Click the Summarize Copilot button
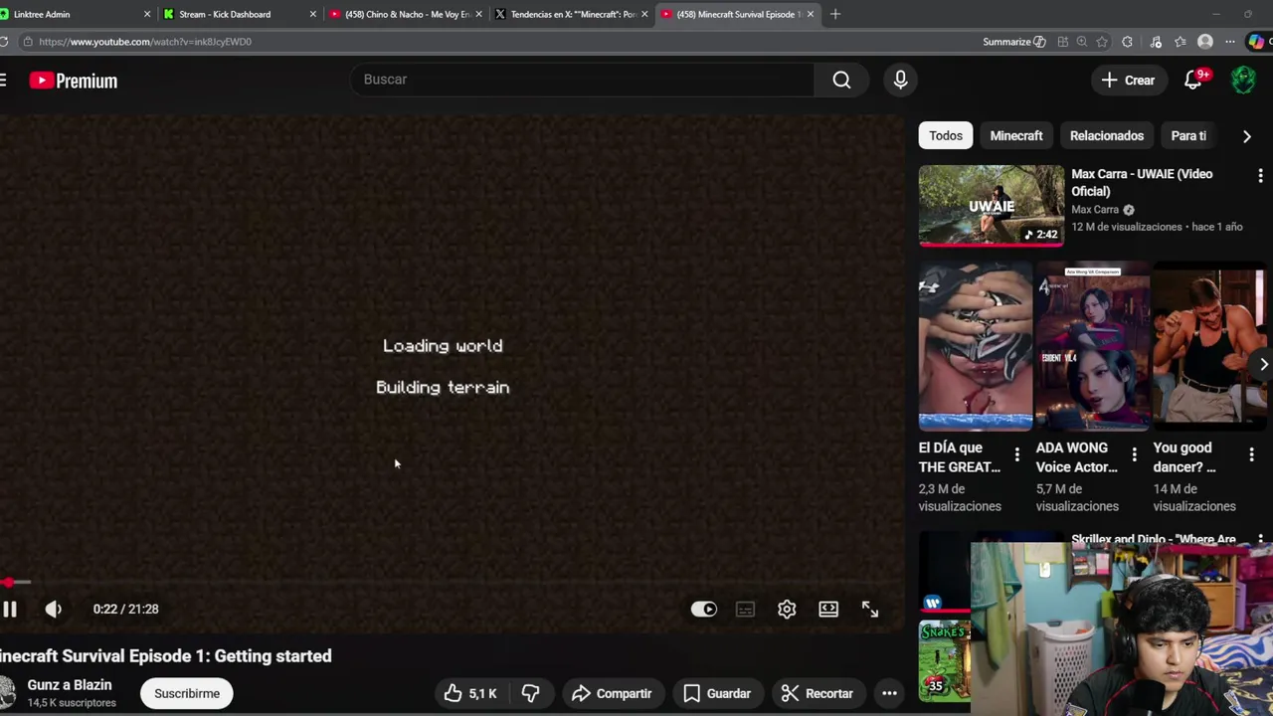 tap(1013, 42)
